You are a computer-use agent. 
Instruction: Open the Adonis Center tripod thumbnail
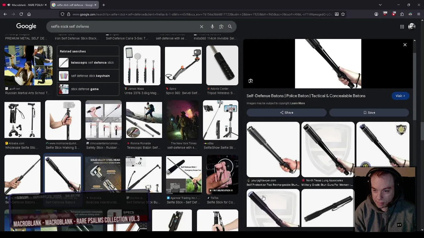[x=222, y=65]
